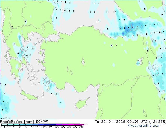Image resolution: width=166 pixels, height=128 pixels.
Task: Click the 'Precipitation [mm]' title text
Action: click(x=17, y=122)
